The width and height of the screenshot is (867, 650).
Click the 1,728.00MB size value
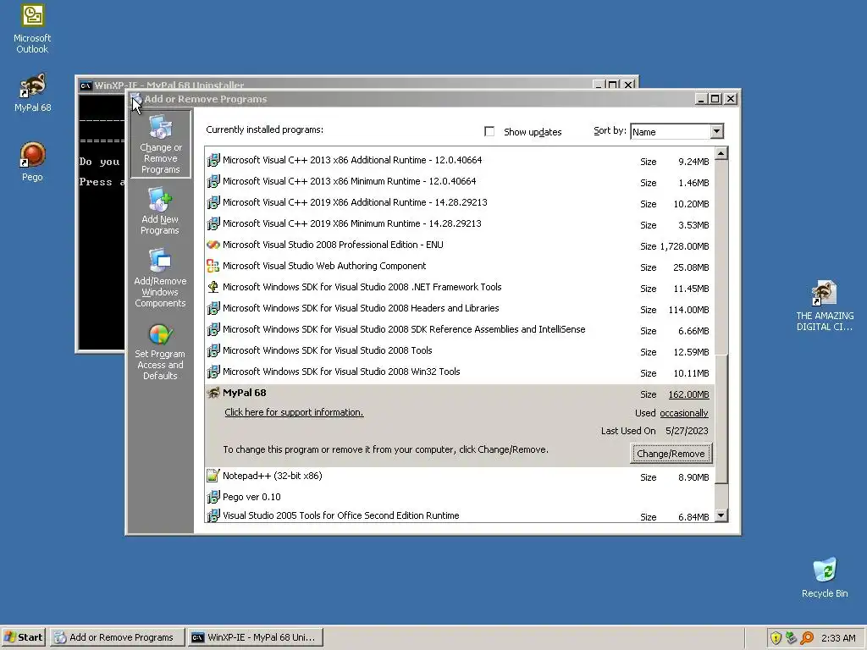pos(684,246)
